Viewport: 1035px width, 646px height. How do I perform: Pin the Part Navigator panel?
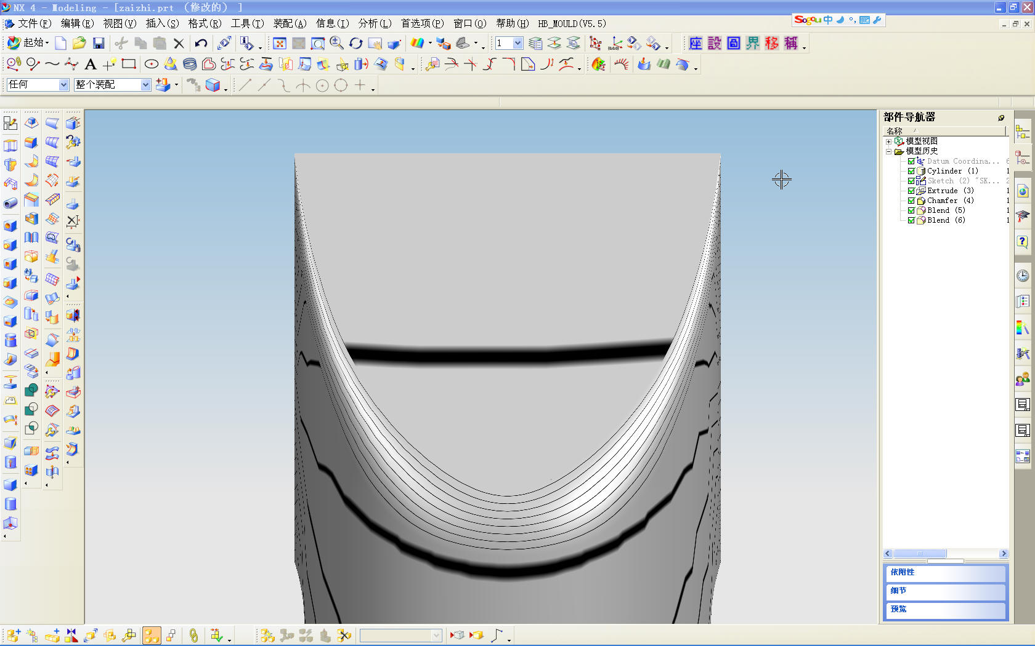[x=1001, y=118]
